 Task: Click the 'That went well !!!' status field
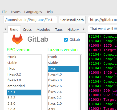click(x=103, y=29)
